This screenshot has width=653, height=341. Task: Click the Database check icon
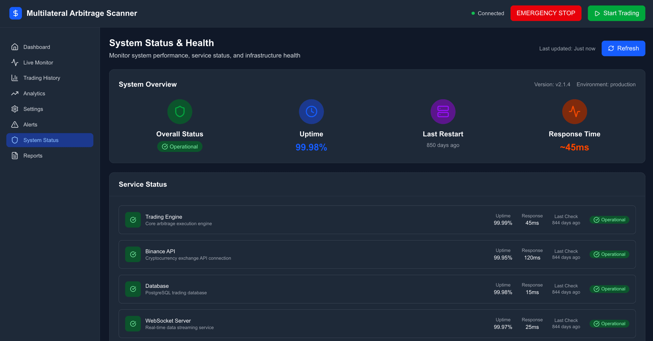coord(133,289)
